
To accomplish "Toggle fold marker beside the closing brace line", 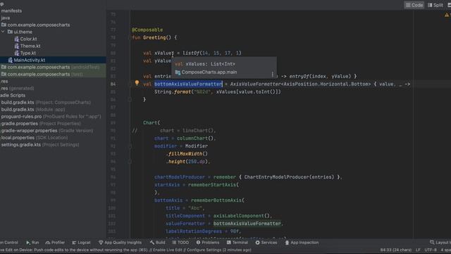I will 130,99.
